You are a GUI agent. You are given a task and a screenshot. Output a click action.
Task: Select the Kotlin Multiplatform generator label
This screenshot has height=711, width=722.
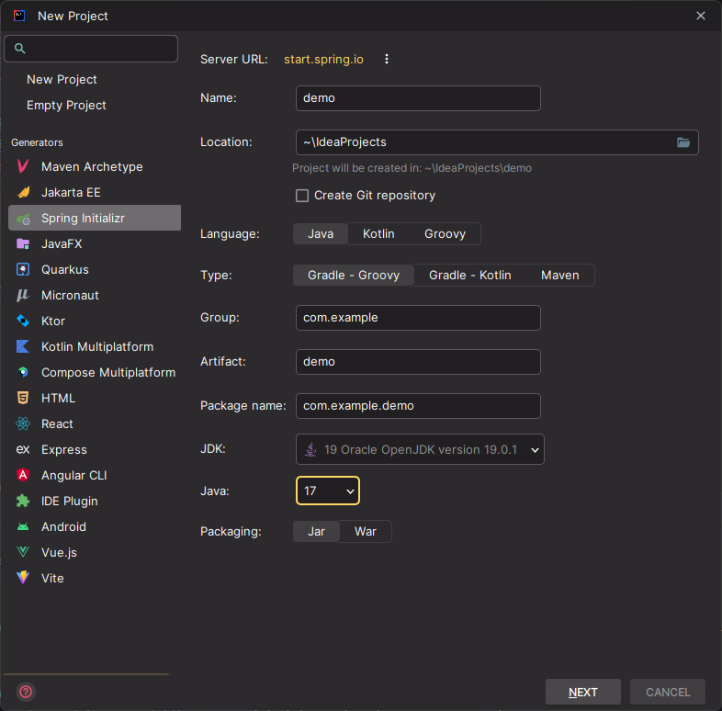click(x=97, y=346)
